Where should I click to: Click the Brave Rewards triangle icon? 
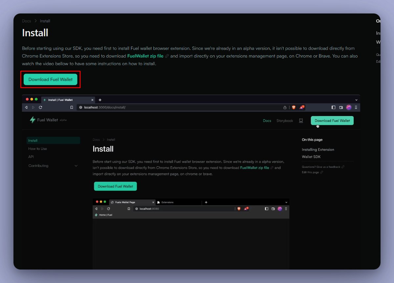[301, 107]
